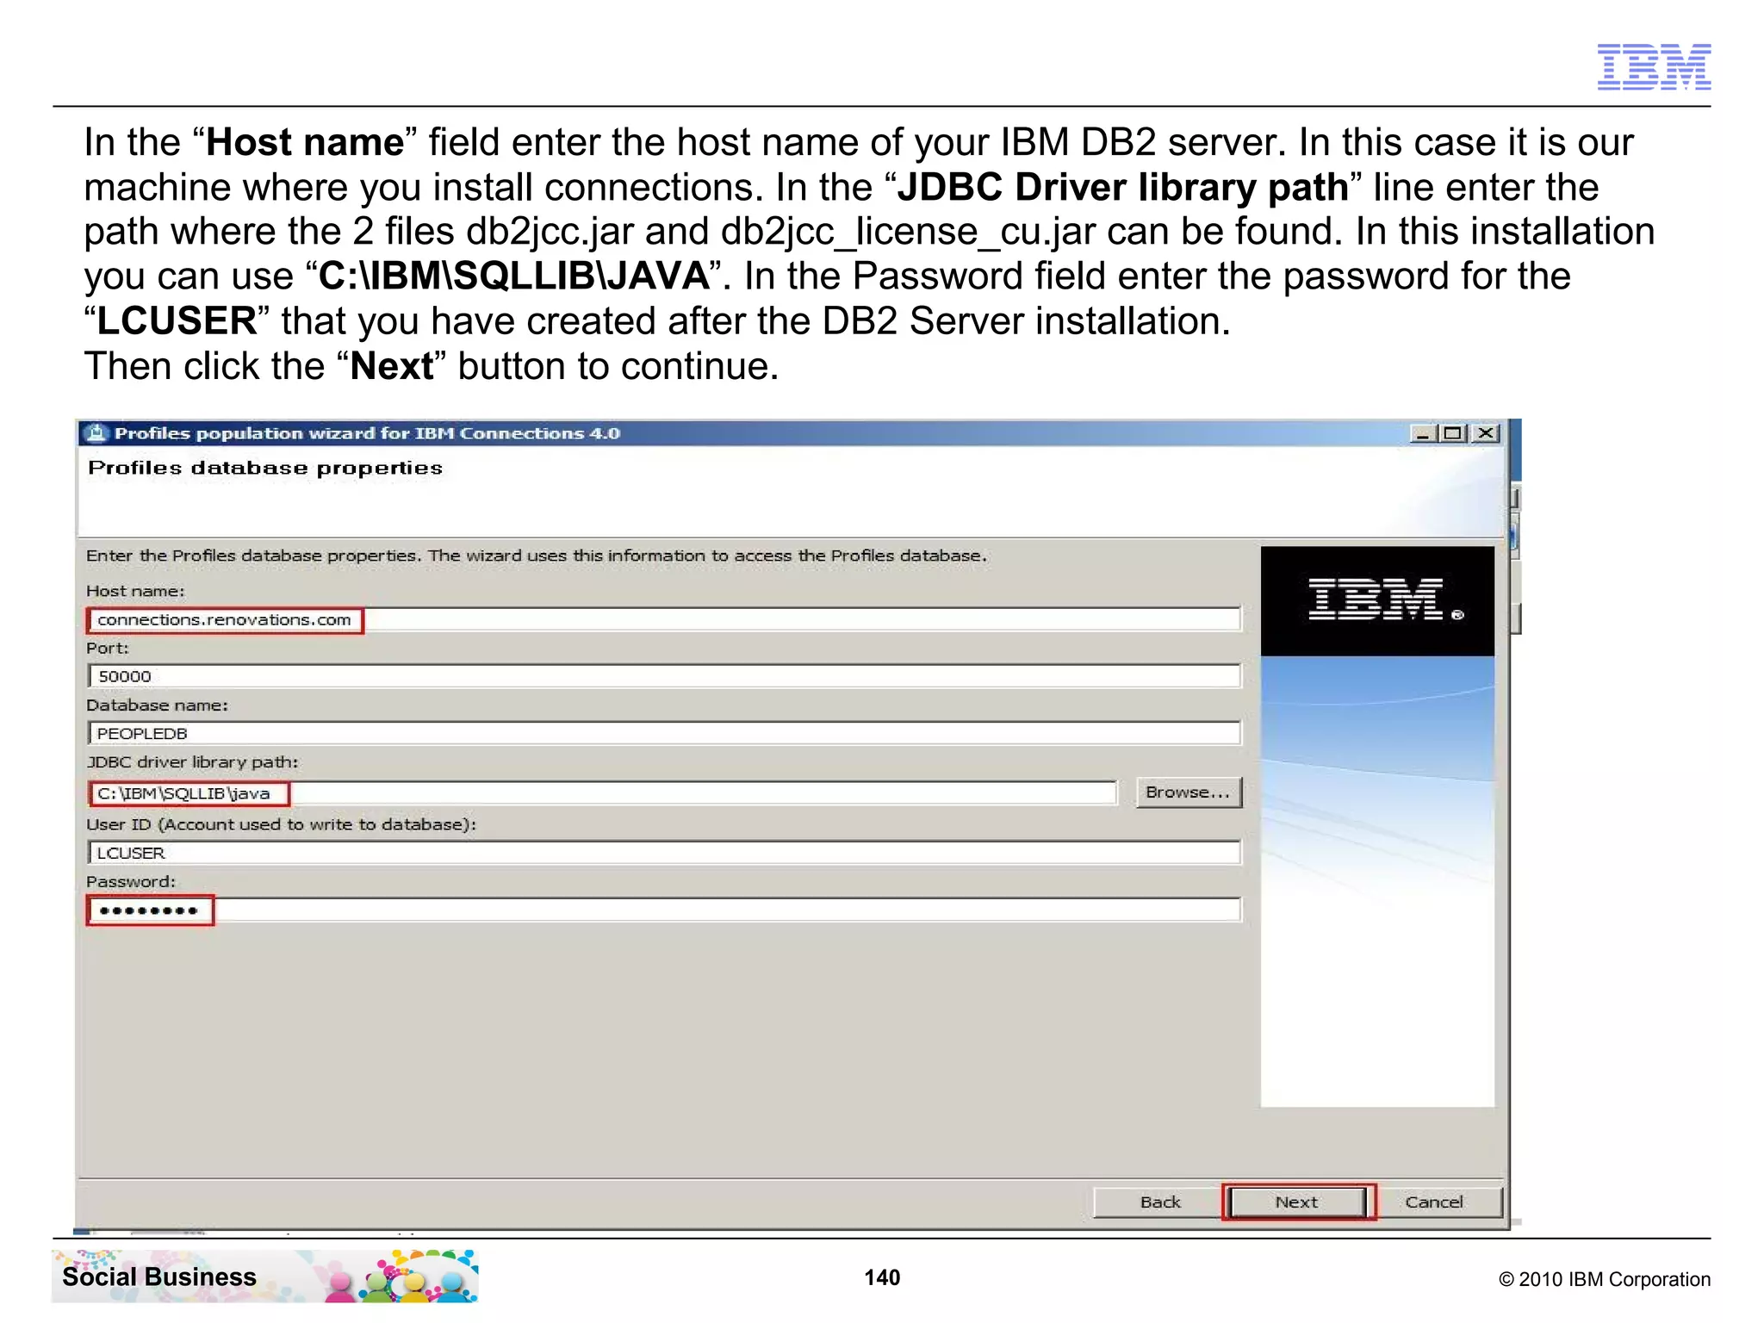Focus the Host name input field
The image size is (1764, 1323).
click(664, 619)
